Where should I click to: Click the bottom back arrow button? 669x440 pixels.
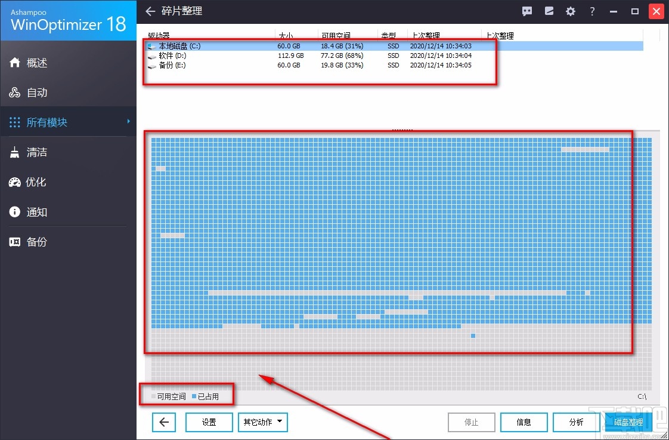click(x=164, y=422)
